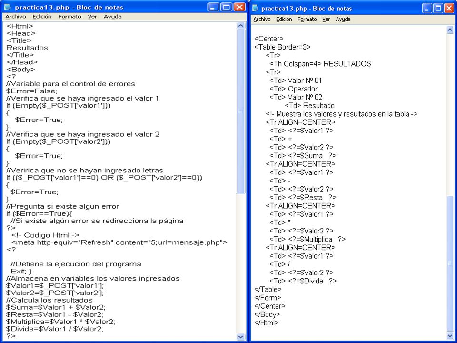Click line 'If ($Error==True){'

tap(39, 213)
